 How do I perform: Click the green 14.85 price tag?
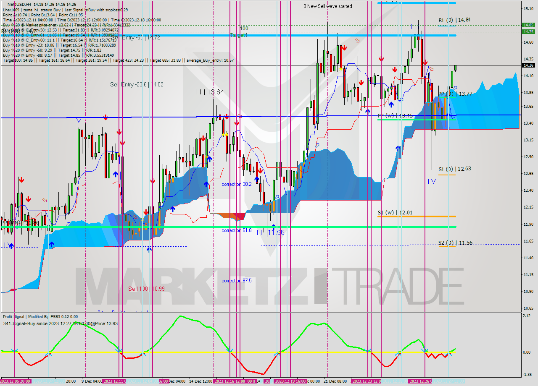click(x=528, y=25)
